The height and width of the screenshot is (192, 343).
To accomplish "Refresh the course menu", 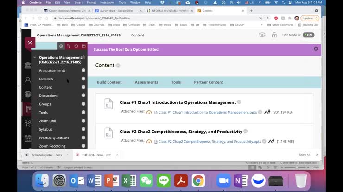I will click(76, 46).
